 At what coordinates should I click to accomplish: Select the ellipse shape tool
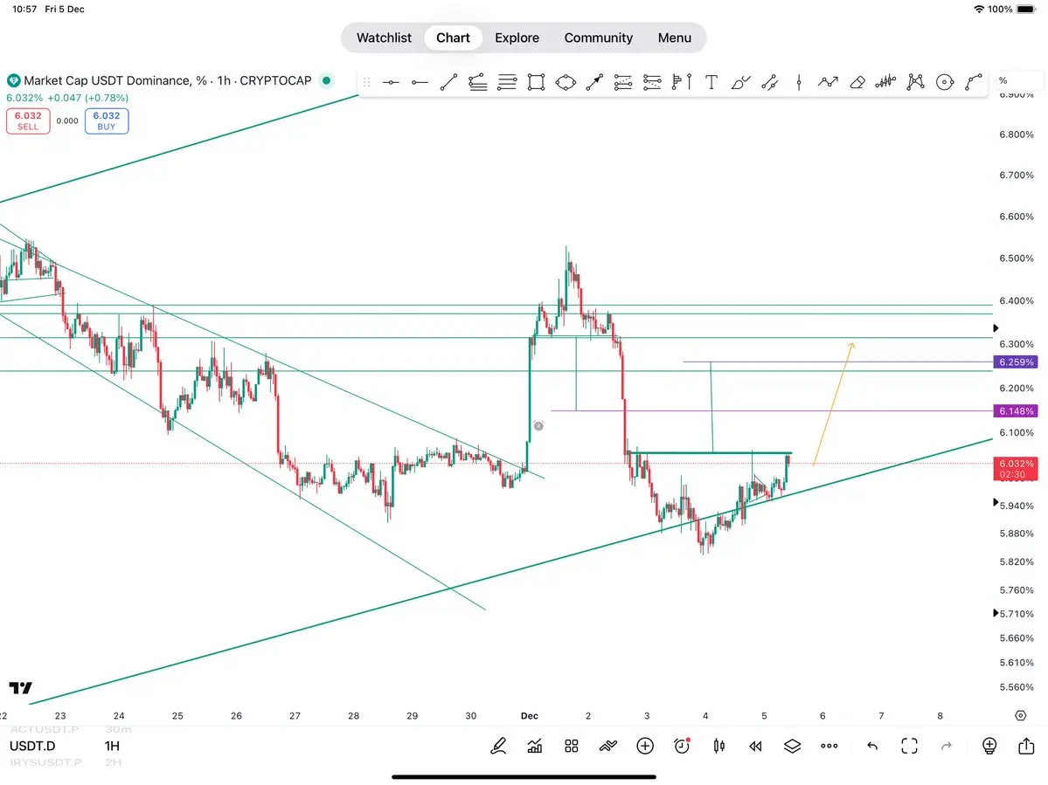pos(566,82)
